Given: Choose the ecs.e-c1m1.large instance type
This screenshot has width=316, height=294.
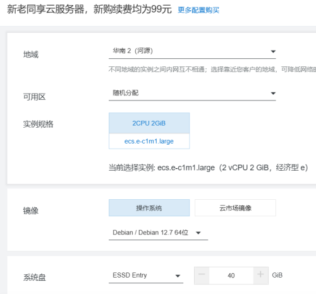Looking at the screenshot, I should click(149, 141).
